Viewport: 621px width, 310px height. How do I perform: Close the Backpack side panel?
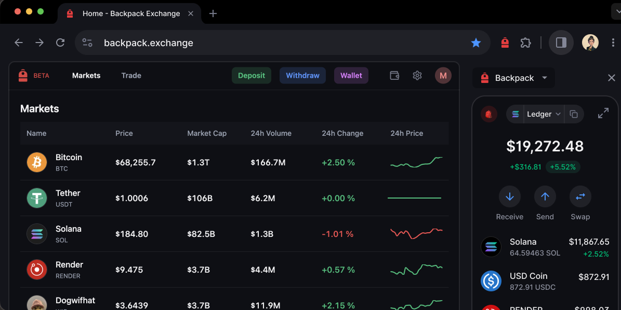point(612,78)
